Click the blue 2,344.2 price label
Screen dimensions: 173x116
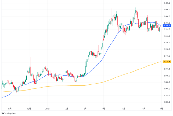point(167,26)
